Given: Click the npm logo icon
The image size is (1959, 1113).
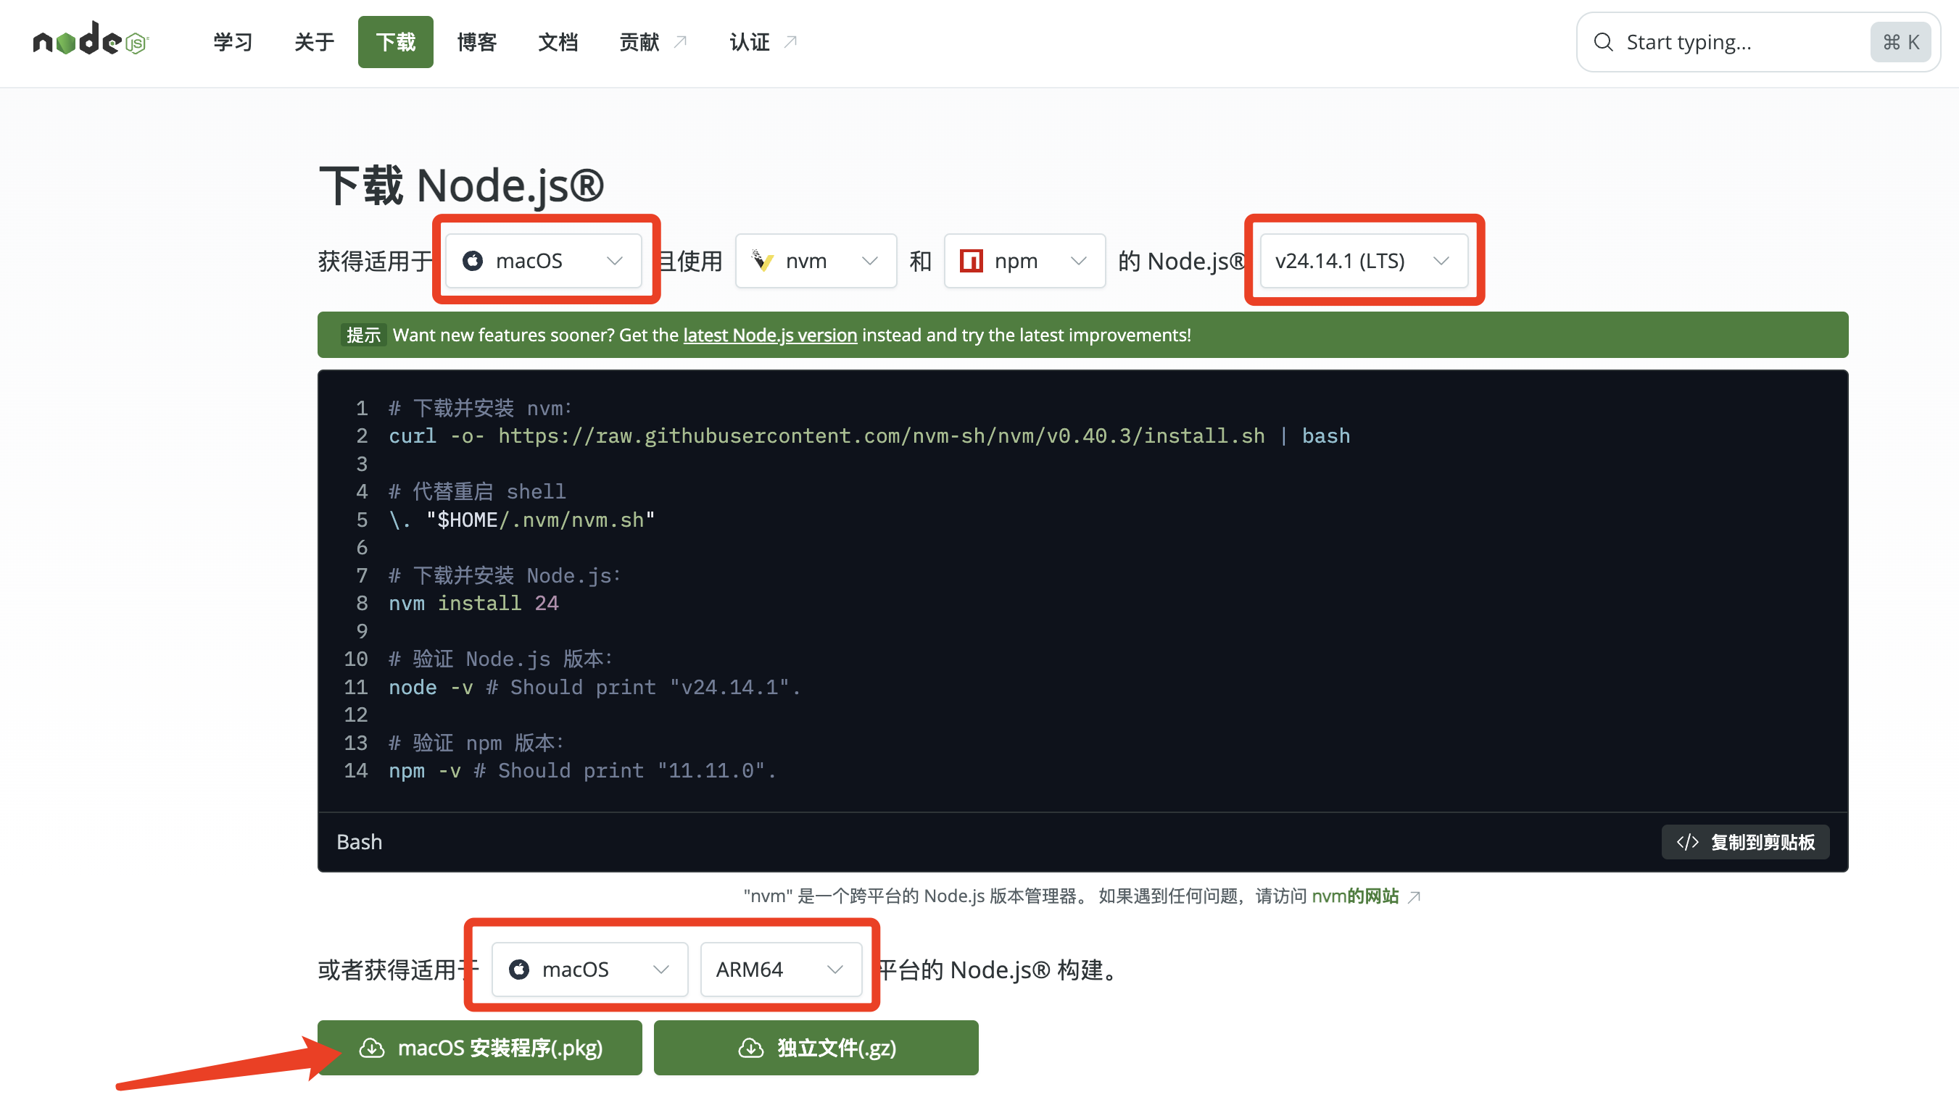Looking at the screenshot, I should point(971,261).
